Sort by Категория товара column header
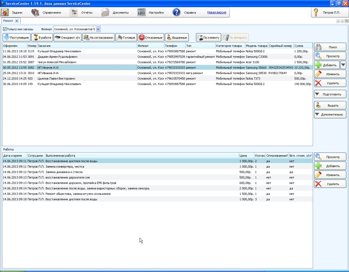The width and height of the screenshot is (349, 272). (x=230, y=46)
